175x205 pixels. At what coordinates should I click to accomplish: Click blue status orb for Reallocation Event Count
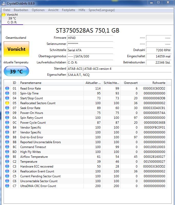7,171
